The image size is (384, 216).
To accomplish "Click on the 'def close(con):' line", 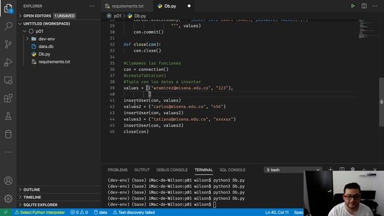I will [142, 44].
